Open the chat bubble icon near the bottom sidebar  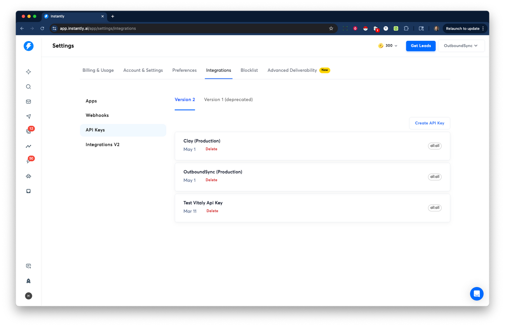click(28, 266)
